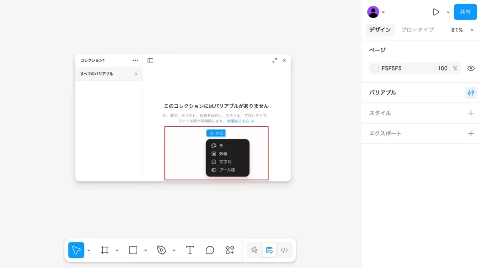Select the Pen tool
481x268 pixels.
click(161, 250)
